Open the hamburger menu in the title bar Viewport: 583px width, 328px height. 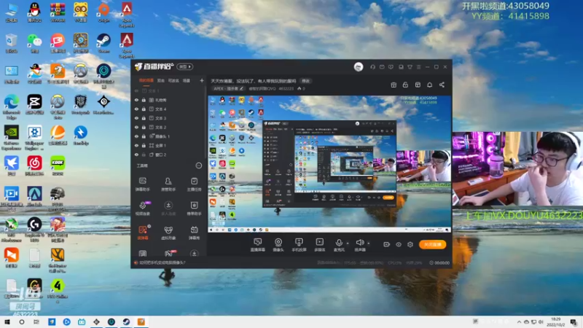coord(418,67)
